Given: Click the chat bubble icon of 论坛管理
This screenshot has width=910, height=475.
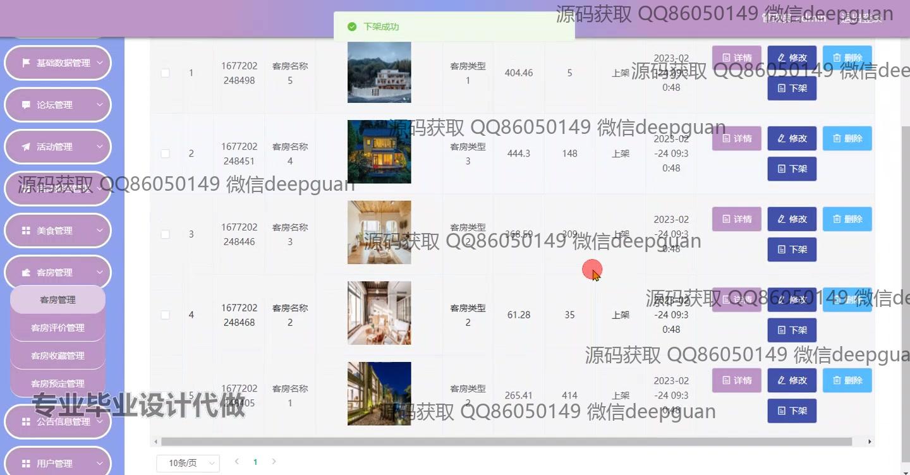Looking at the screenshot, I should click(26, 105).
